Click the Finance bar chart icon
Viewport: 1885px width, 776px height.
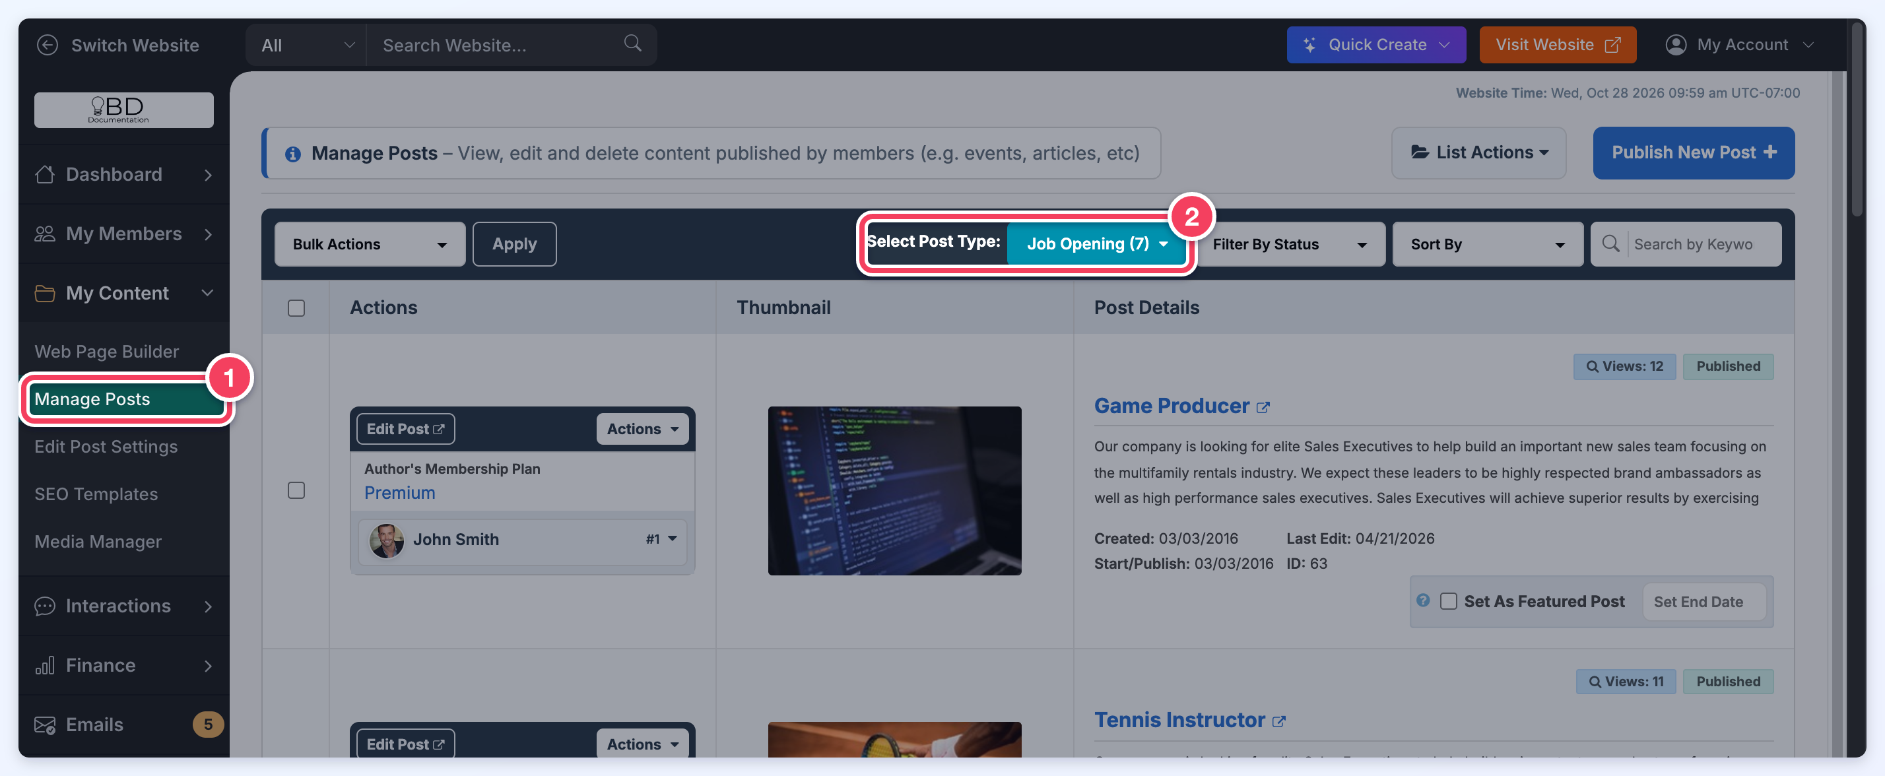click(x=45, y=665)
